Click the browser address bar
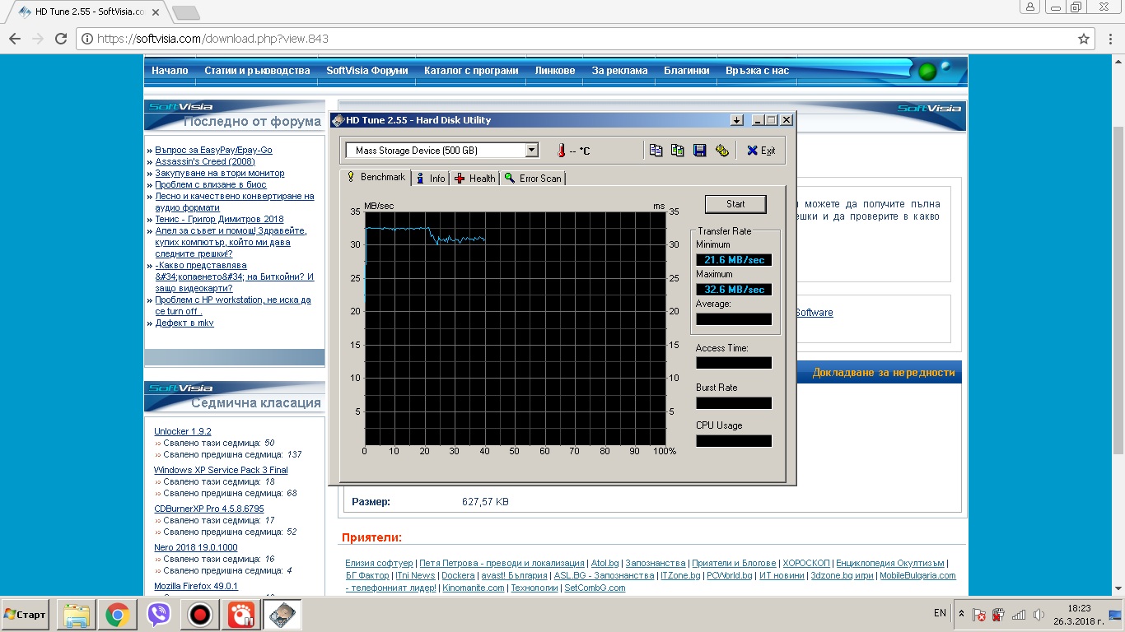Viewport: 1125px width, 632px height. pos(577,39)
